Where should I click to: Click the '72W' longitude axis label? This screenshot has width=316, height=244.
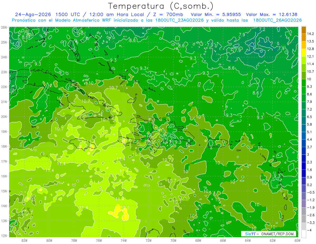pyautogui.click(x=149, y=240)
